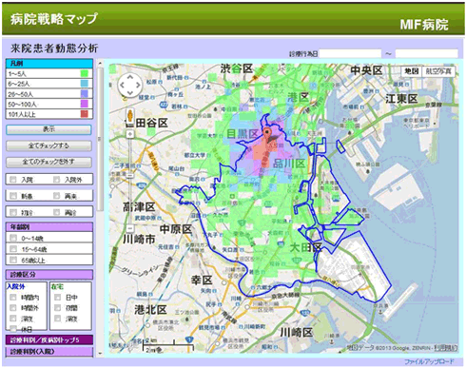Click the 全てチェックする button
The height and width of the screenshot is (368, 466).
coord(49,145)
